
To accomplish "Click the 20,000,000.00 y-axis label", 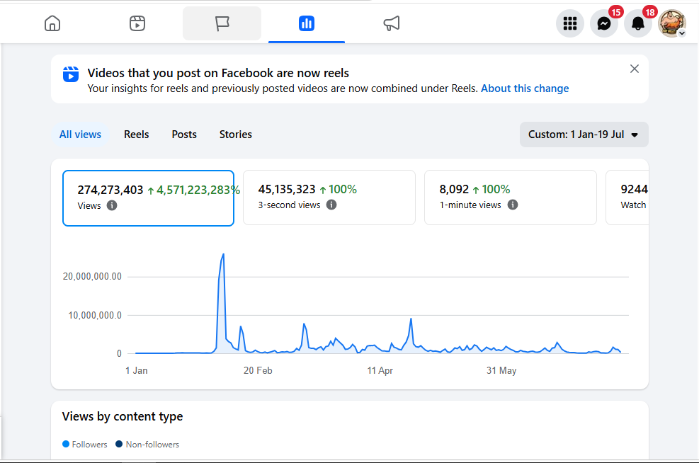I will 92,276.
